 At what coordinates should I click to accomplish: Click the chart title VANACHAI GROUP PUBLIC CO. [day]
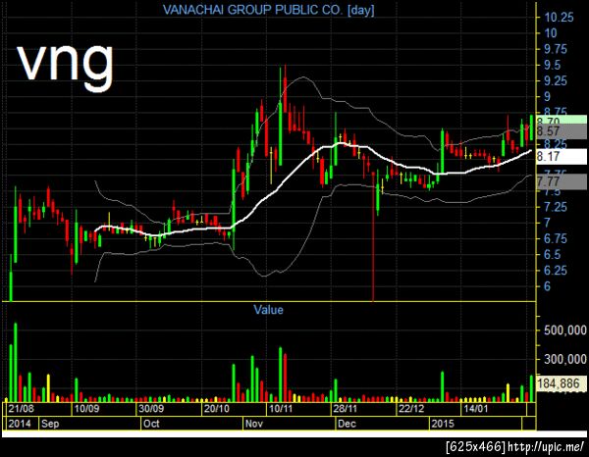click(x=269, y=10)
